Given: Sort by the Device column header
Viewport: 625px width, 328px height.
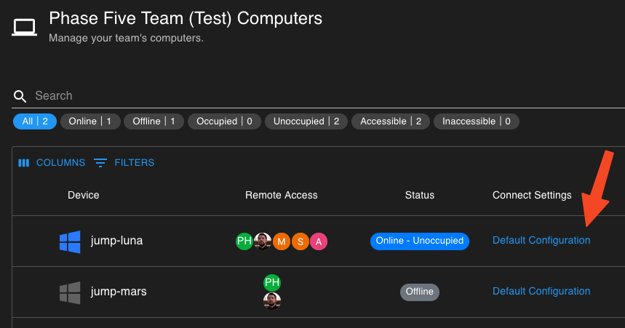Looking at the screenshot, I should pos(83,196).
